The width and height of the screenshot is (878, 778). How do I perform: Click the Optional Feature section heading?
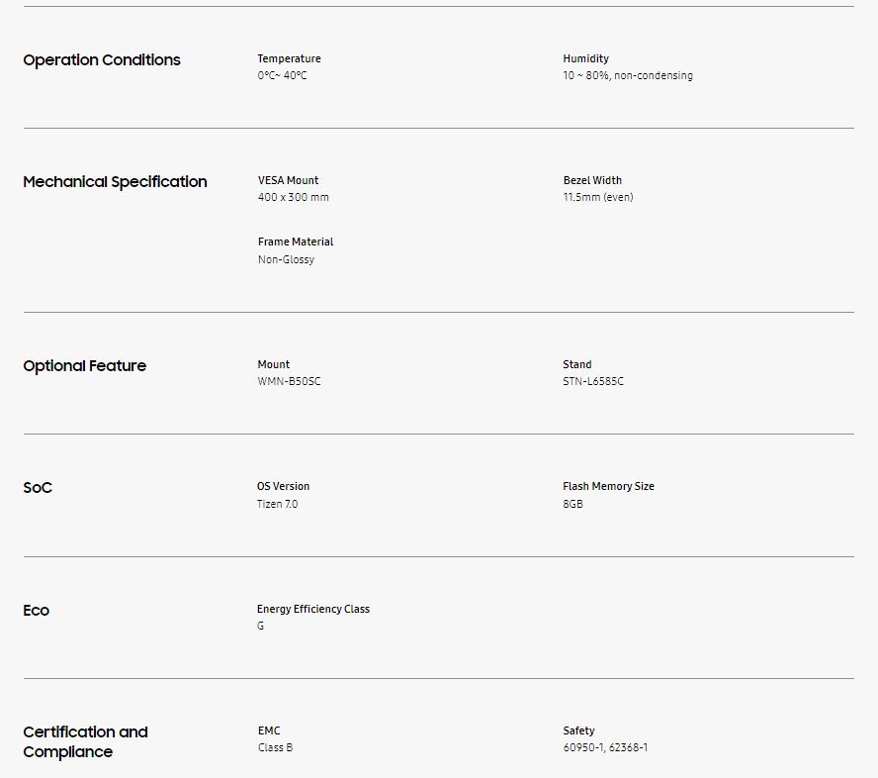point(84,366)
